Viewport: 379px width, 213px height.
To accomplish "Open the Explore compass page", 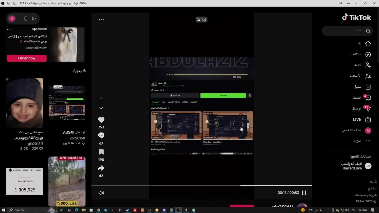I will pos(361,54).
